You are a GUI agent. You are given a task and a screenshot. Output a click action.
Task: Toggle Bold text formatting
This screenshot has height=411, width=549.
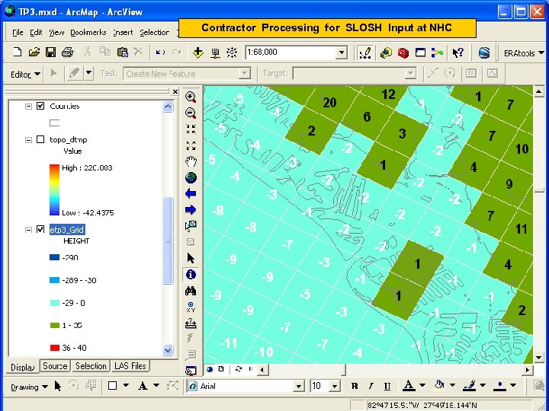coord(355,386)
